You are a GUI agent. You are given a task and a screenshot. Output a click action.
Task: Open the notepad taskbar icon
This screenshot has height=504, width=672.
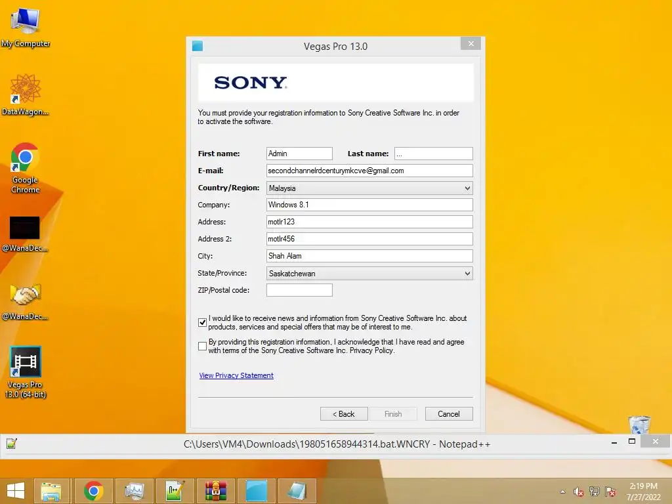297,491
